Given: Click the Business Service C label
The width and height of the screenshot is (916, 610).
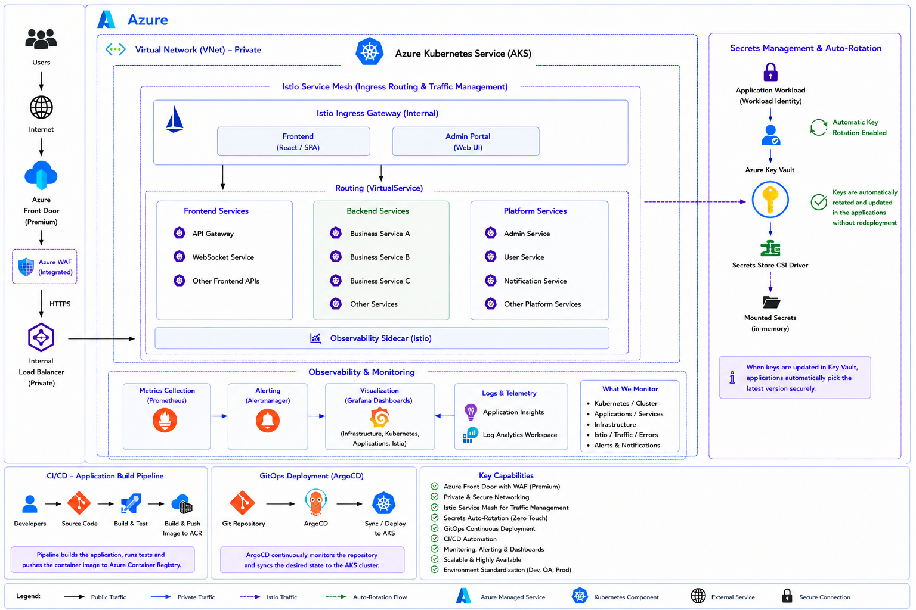Looking at the screenshot, I should point(380,281).
